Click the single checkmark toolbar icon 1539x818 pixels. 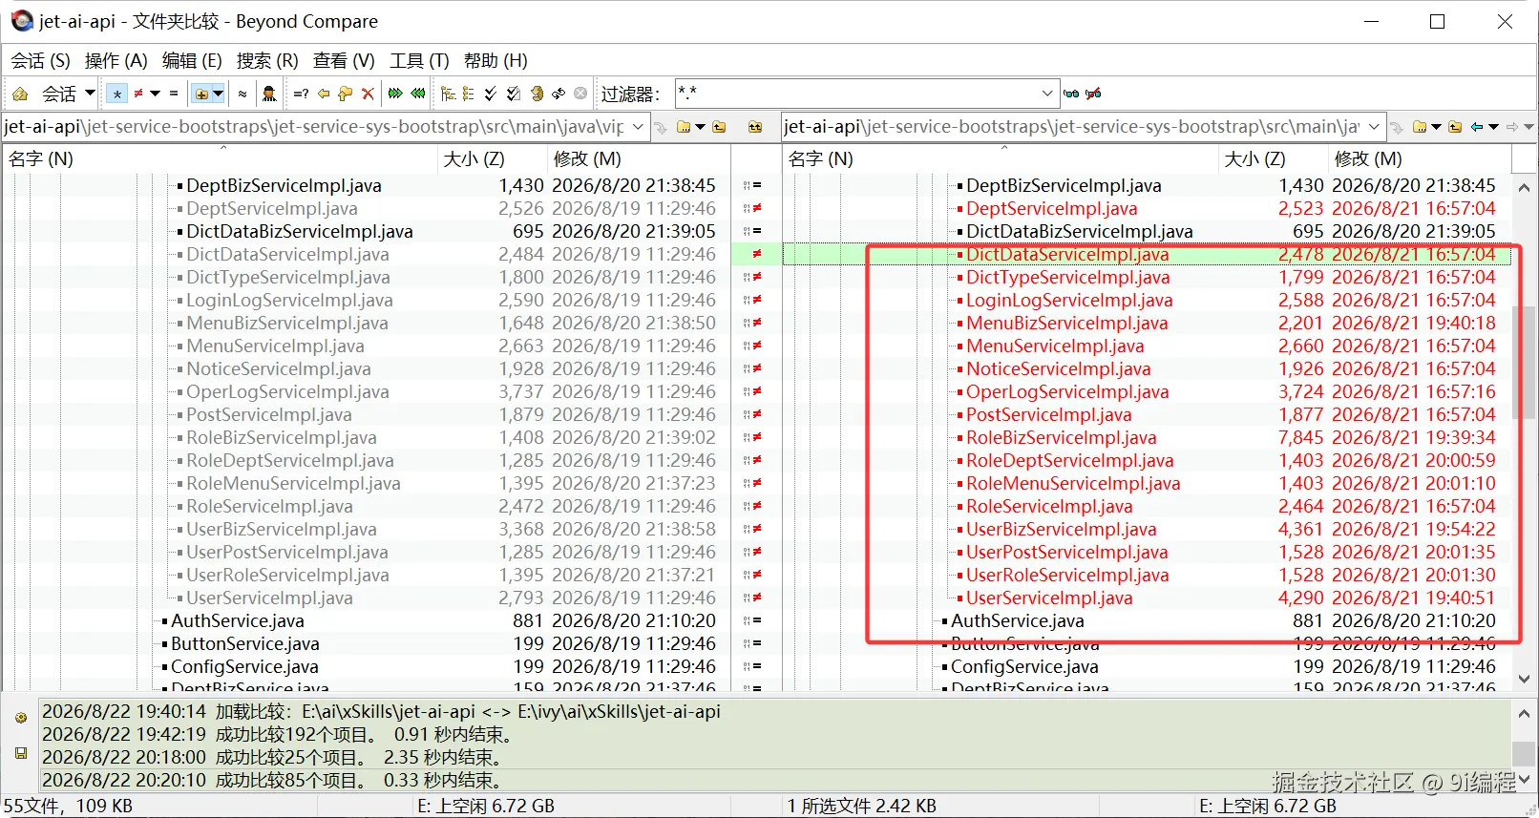(490, 94)
